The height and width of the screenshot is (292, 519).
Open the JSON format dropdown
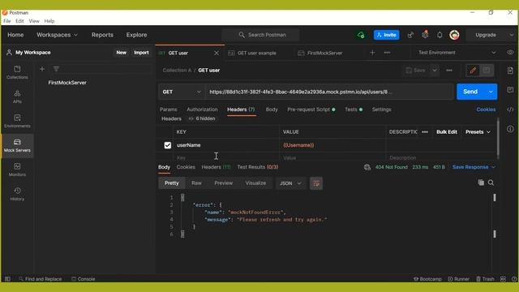(290, 183)
